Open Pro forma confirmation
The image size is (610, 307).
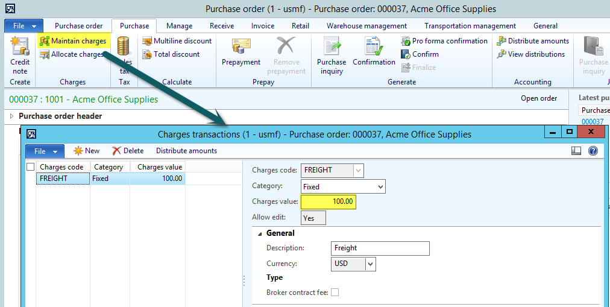coord(407,41)
